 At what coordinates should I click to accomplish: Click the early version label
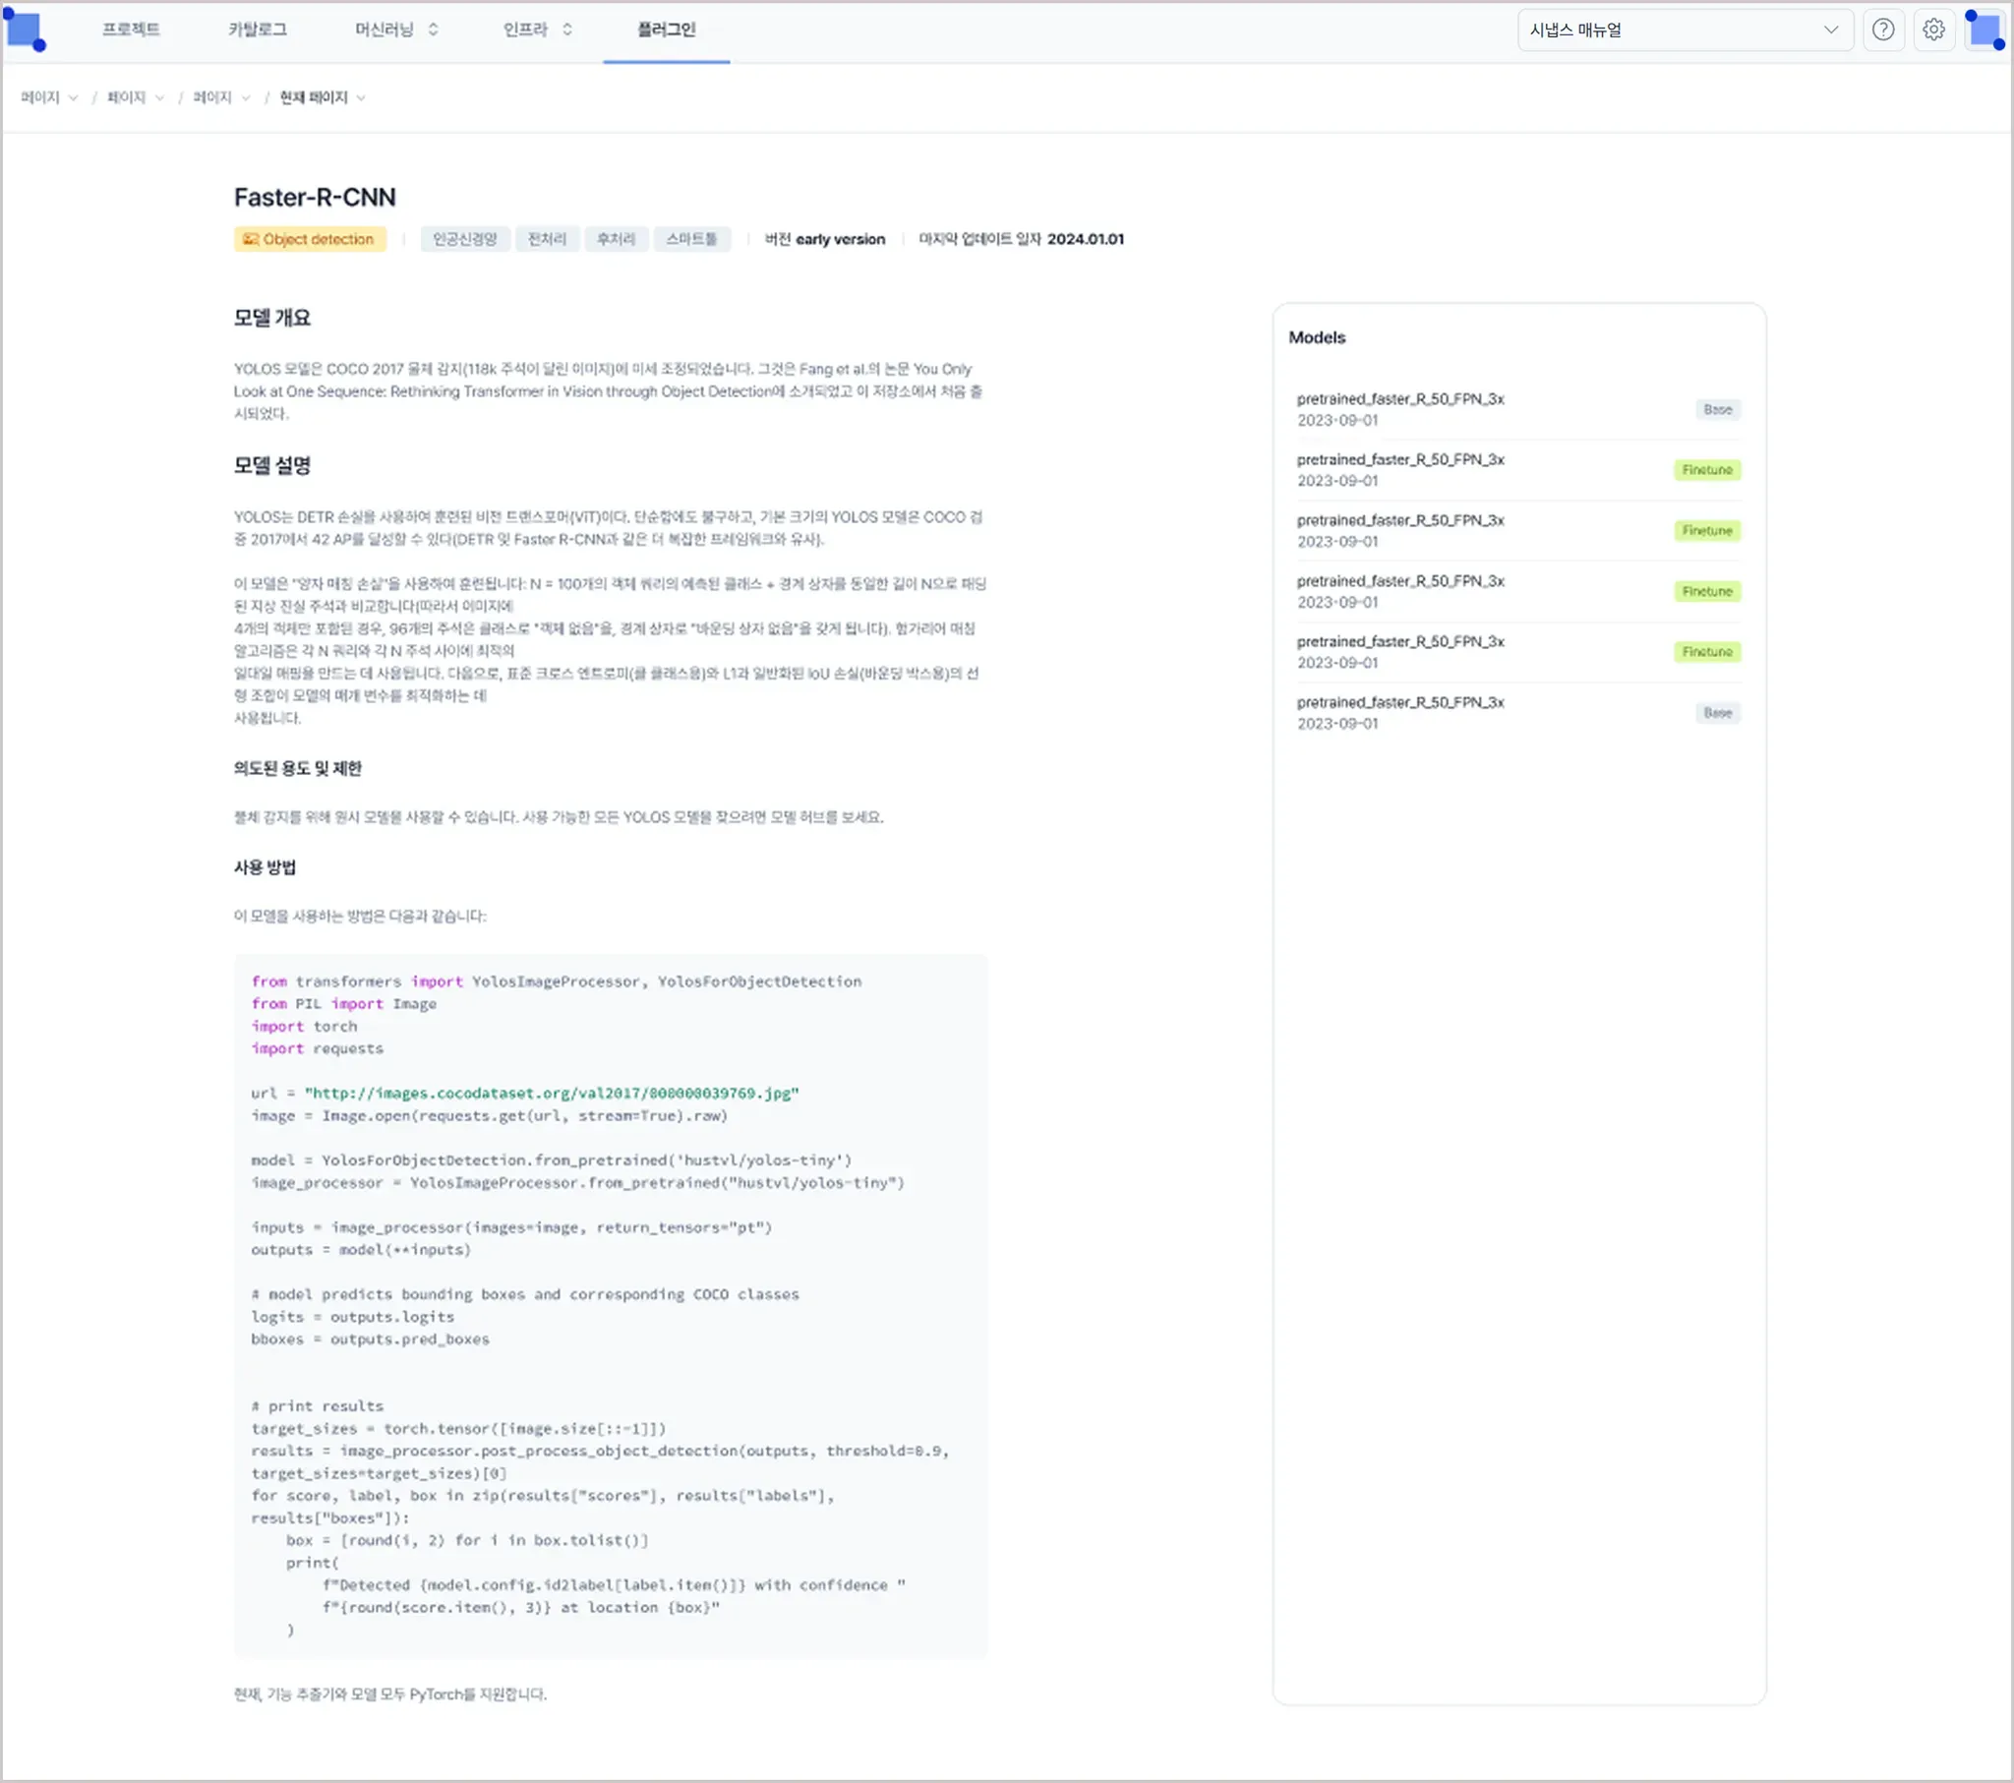(841, 239)
